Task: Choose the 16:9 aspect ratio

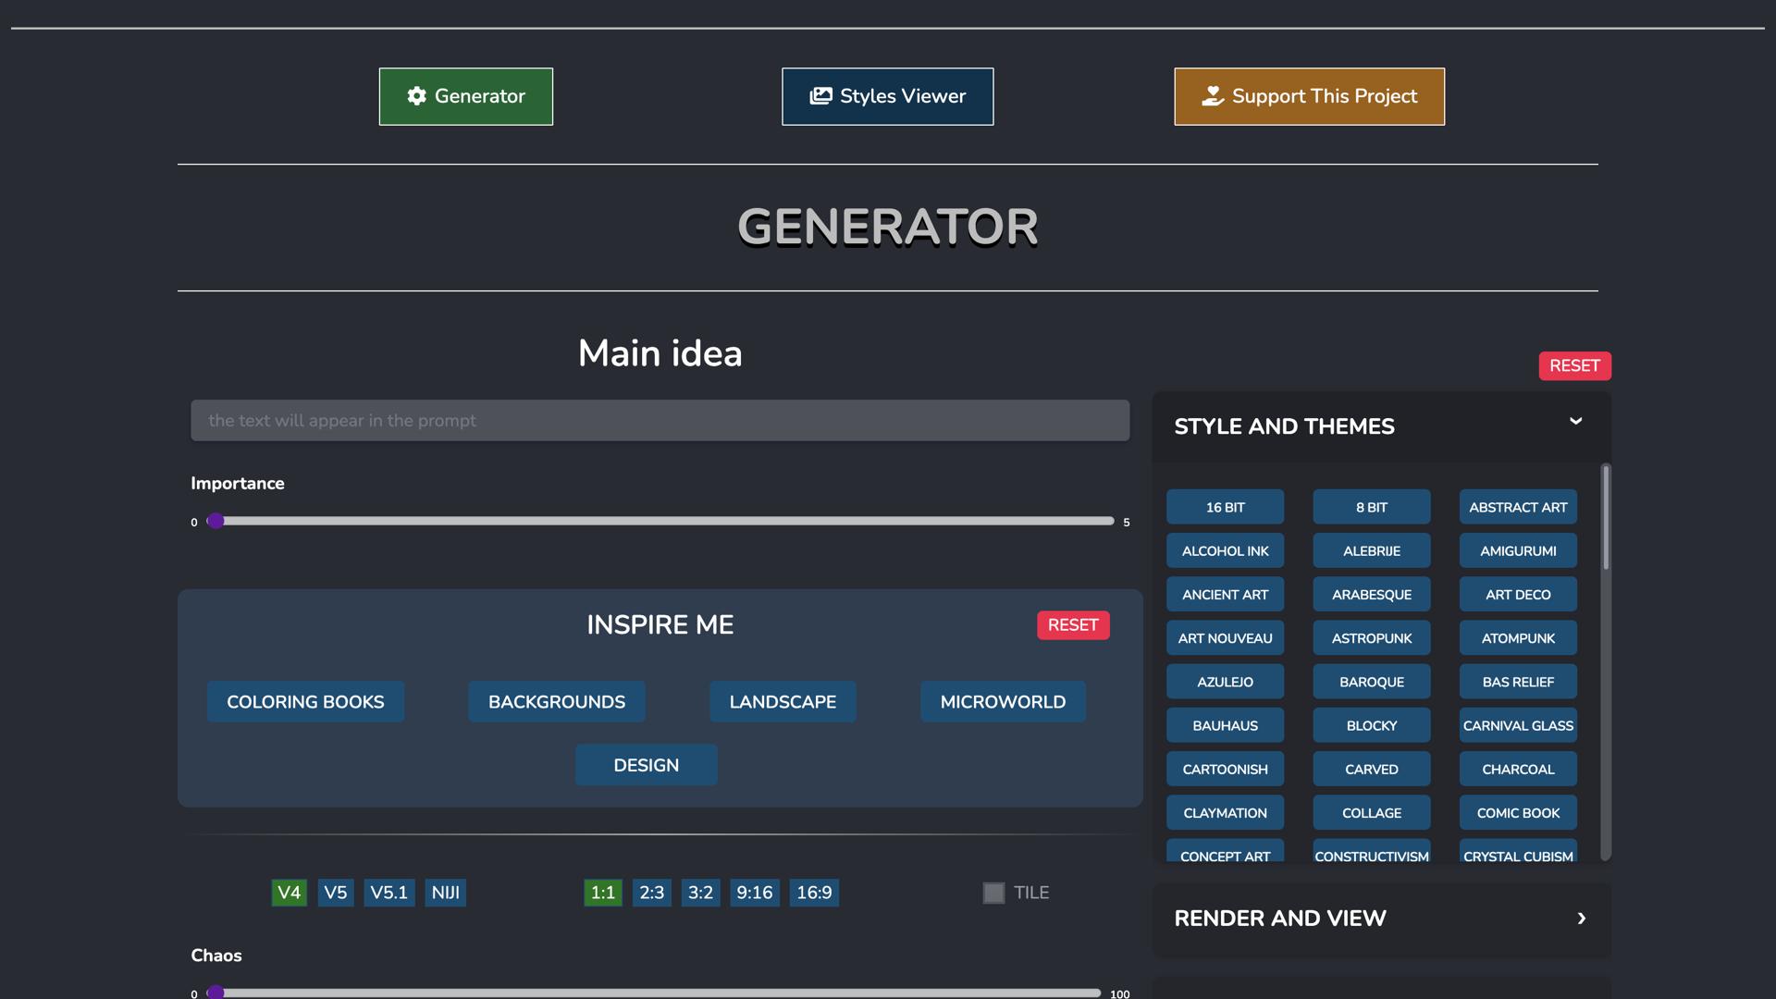Action: coord(814,893)
